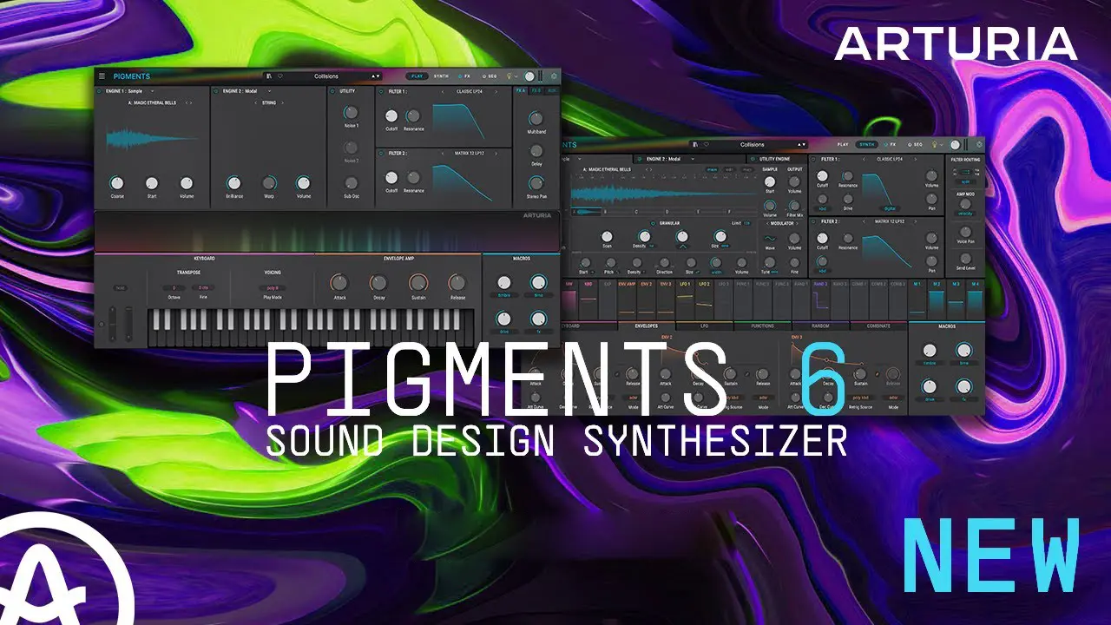This screenshot has height=625, width=1111.
Task: Toggle the Filter 1 power button in the right window
Action: [813, 160]
